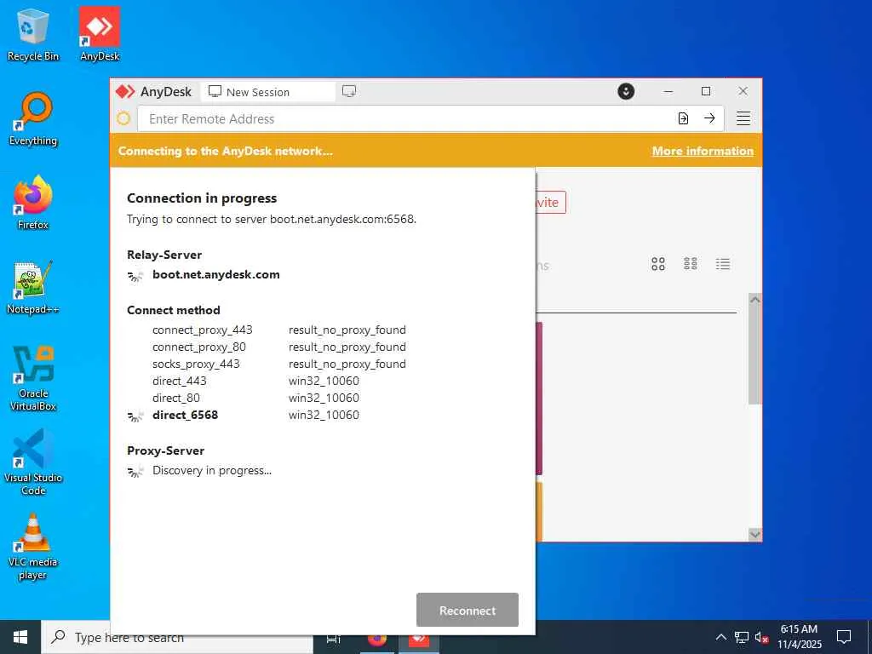The width and height of the screenshot is (872, 654).
Task: Switch to small tile view
Action: (x=691, y=264)
